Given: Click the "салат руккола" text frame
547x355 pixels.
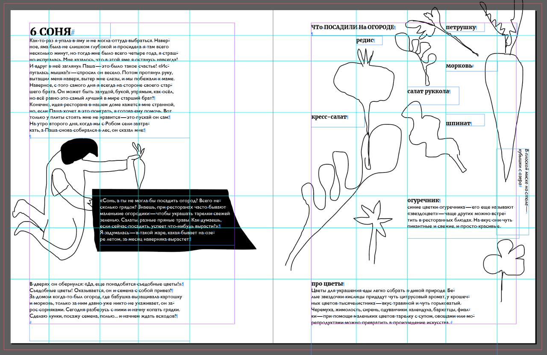Looking at the screenshot, I should coord(428,91).
